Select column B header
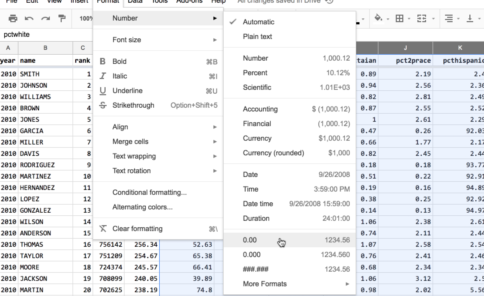Image resolution: width=484 pixels, height=296 pixels. click(x=45, y=48)
